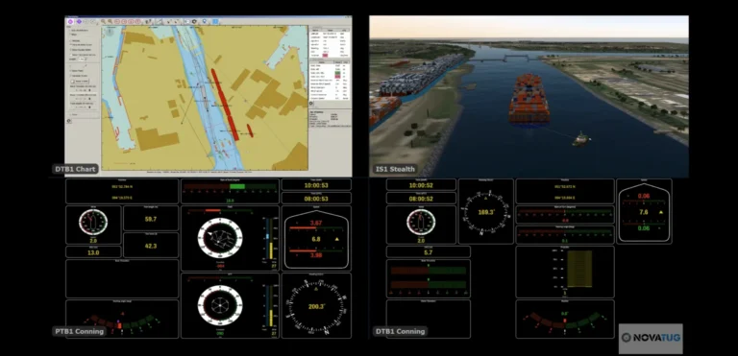Click the yellow propeller gauge in DTB1 Conning

(x=579, y=269)
